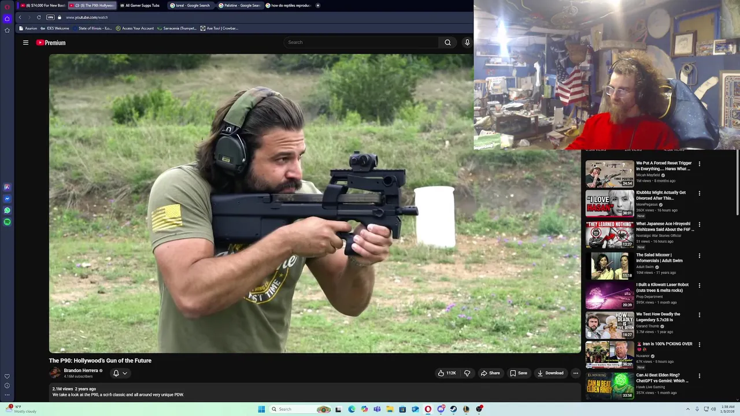Click the YouTube search input field

[361, 42]
